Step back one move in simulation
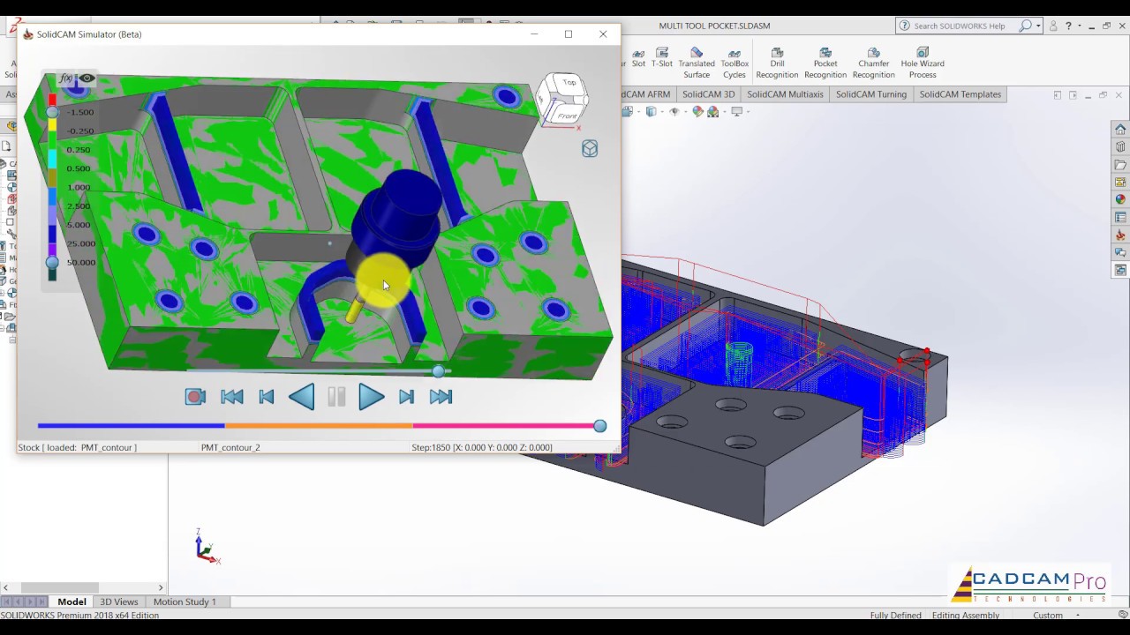 point(267,397)
